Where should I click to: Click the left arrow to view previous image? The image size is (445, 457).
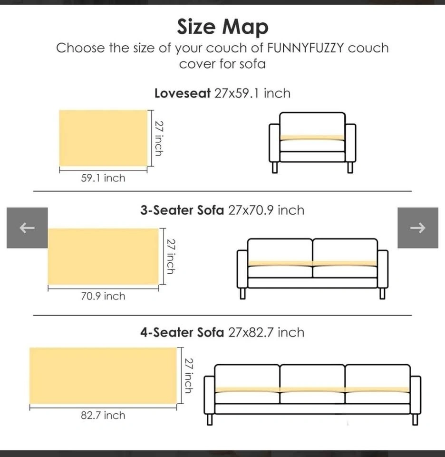pos(27,228)
